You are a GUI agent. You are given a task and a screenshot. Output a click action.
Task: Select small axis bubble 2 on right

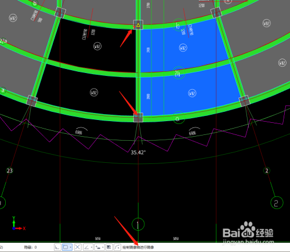[x=267, y=171]
